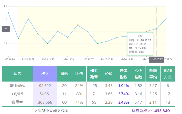The height and width of the screenshot is (114, 182).
Task: Click the highlighted 11-26 17:27 data point
Action: point(156,29)
